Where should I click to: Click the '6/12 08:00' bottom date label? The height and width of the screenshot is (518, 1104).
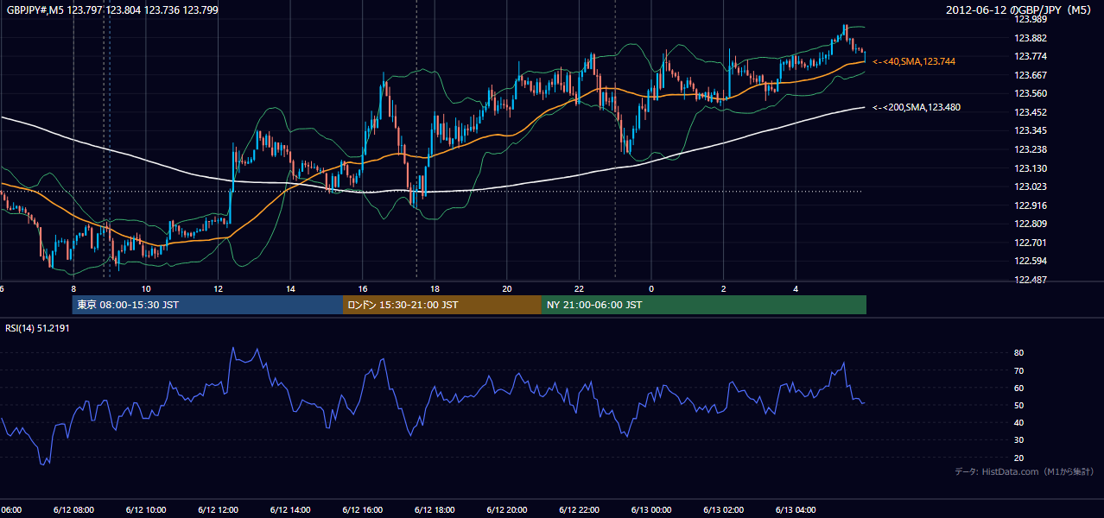tap(73, 510)
